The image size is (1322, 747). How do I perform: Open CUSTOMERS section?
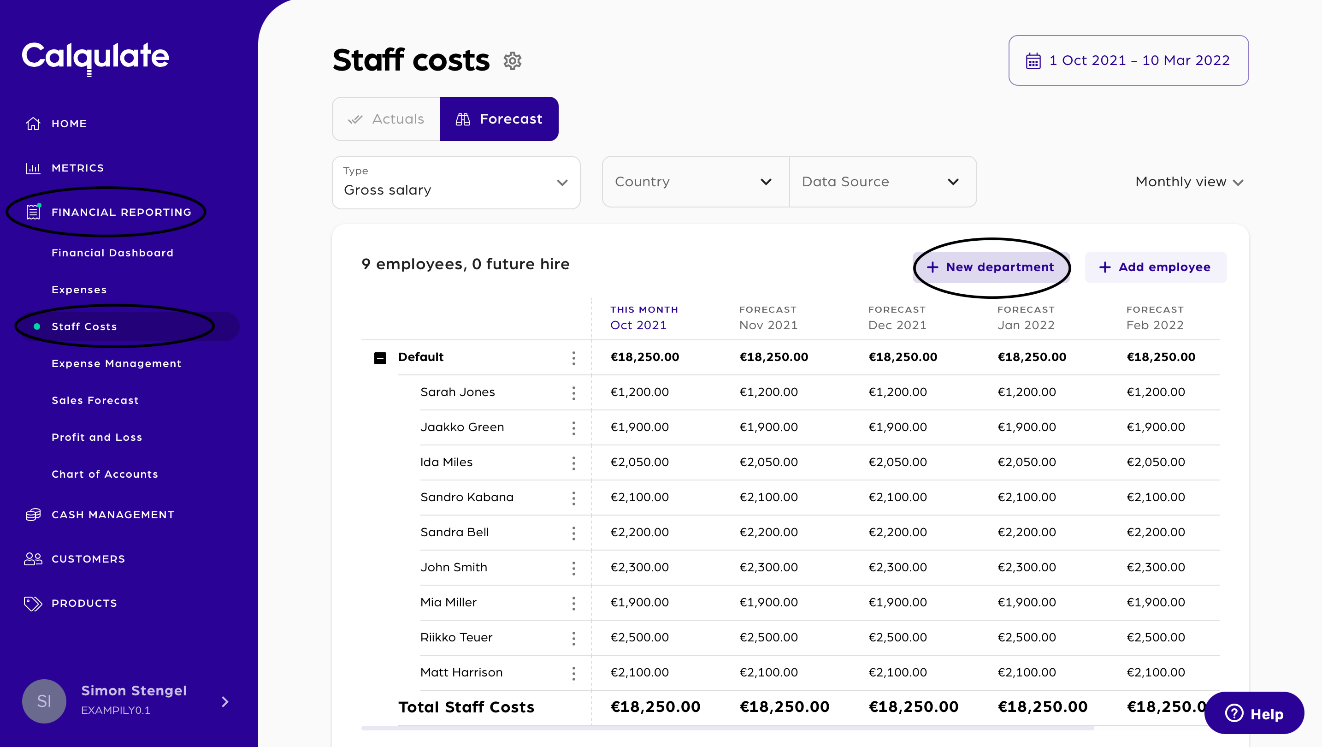point(88,558)
